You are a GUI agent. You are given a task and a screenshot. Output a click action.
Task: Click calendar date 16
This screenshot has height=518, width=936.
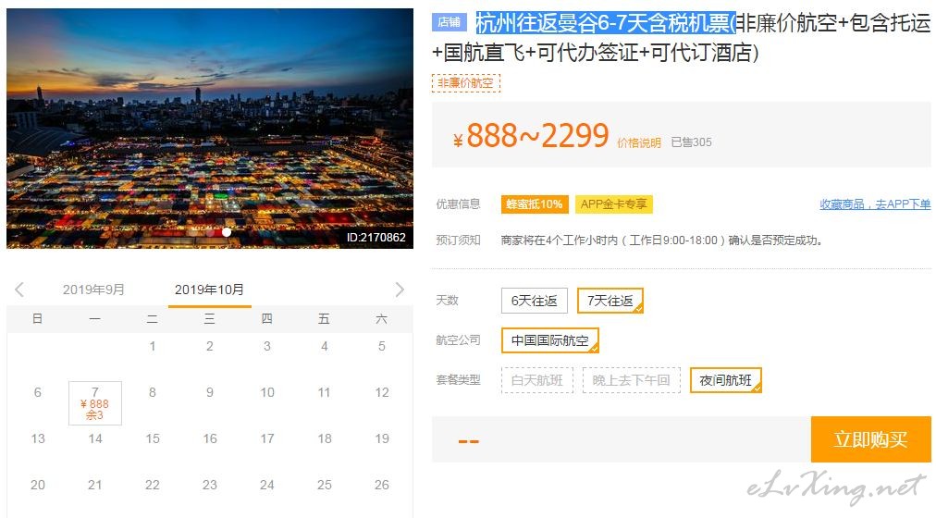click(x=210, y=438)
